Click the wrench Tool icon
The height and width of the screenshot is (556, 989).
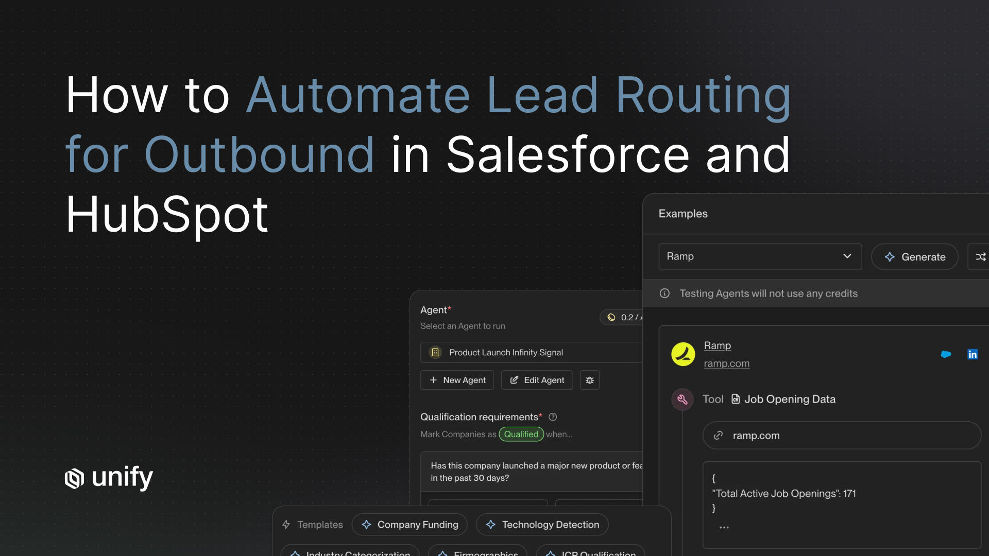pos(682,399)
